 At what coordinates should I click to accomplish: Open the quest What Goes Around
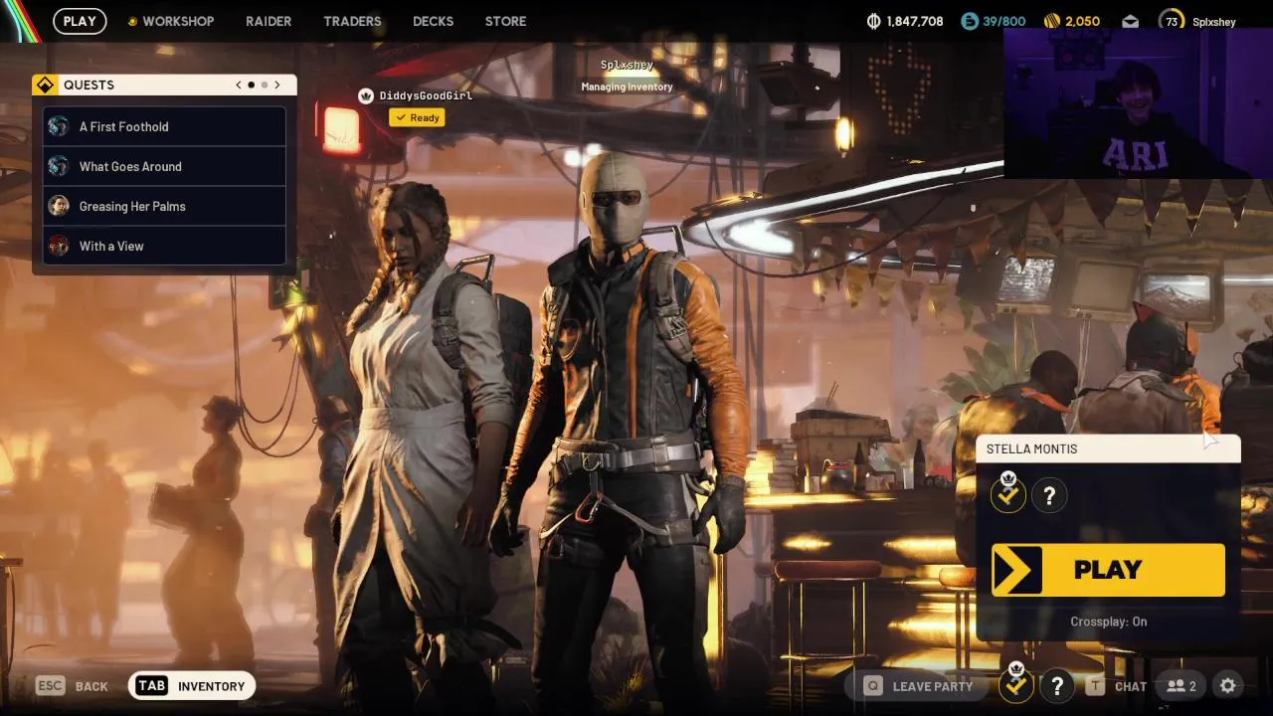point(164,166)
